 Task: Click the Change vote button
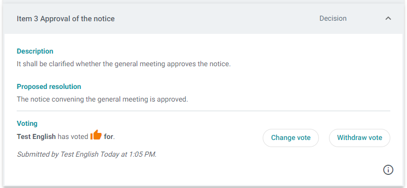click(x=291, y=137)
